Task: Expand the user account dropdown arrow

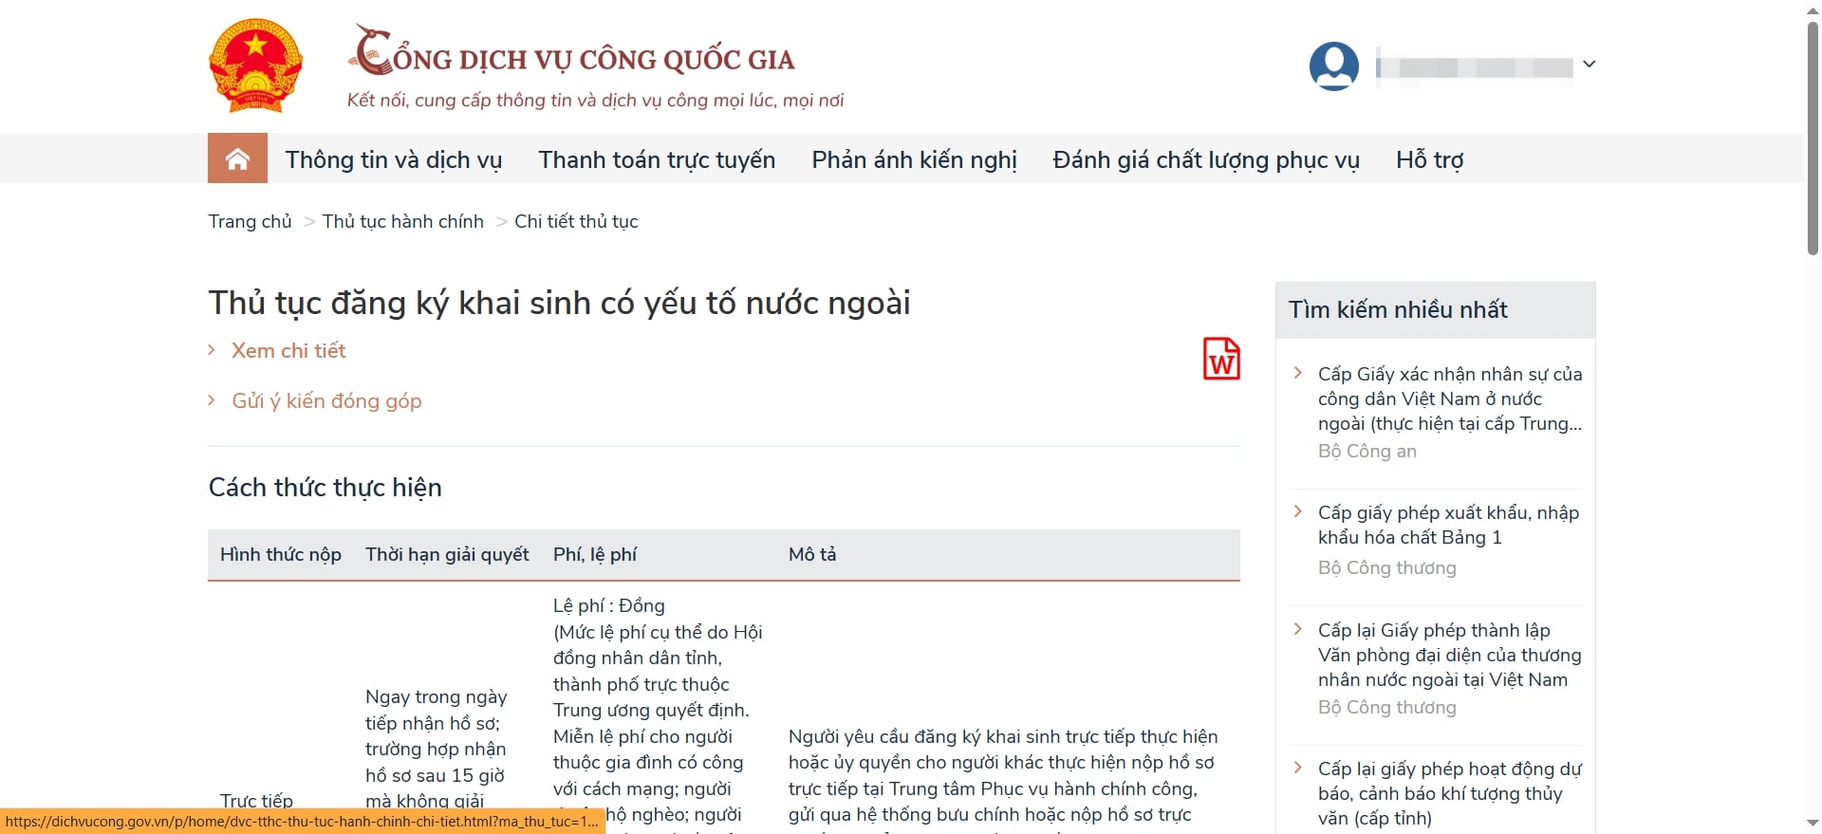Action: [1590, 65]
